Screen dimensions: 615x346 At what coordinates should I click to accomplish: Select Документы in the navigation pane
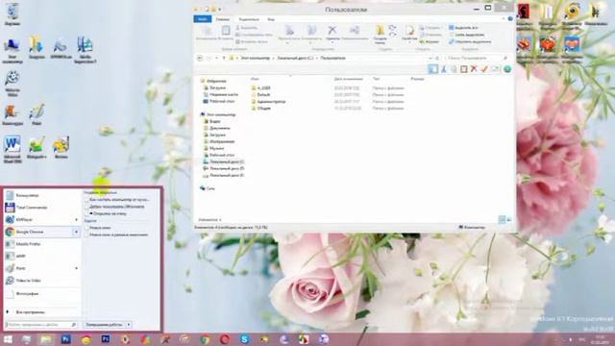coord(216,128)
